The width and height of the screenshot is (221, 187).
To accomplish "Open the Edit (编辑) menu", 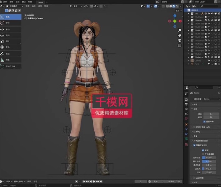I will [11, 2].
